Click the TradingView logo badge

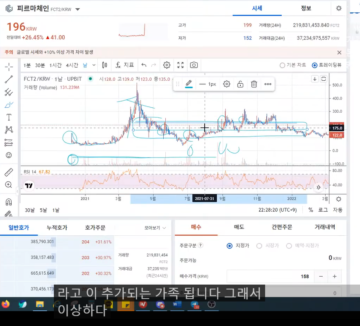click(x=29, y=186)
